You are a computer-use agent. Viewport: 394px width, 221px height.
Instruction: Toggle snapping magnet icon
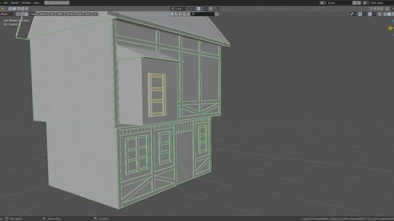198,9
